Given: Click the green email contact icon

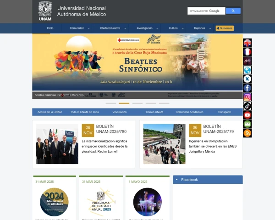Looking at the screenshot, I should (x=247, y=124).
